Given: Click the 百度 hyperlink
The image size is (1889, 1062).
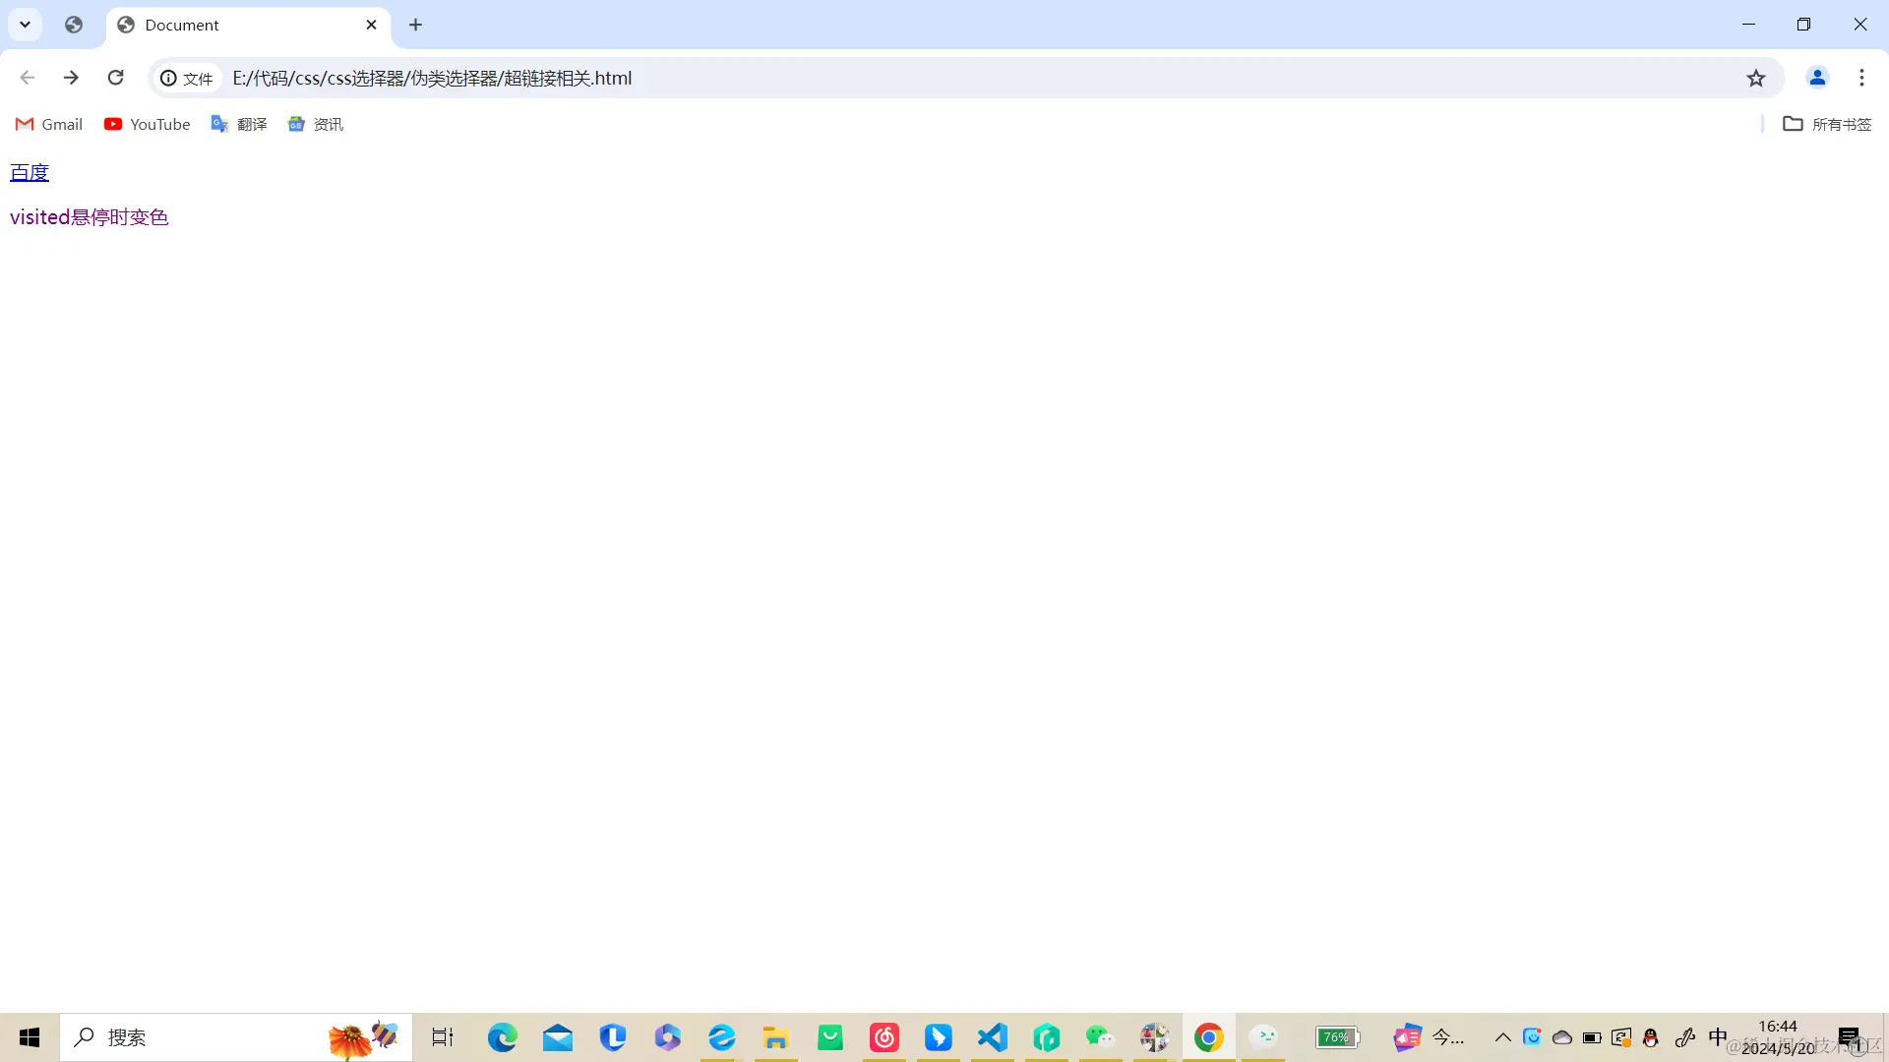Looking at the screenshot, I should pyautogui.click(x=30, y=172).
